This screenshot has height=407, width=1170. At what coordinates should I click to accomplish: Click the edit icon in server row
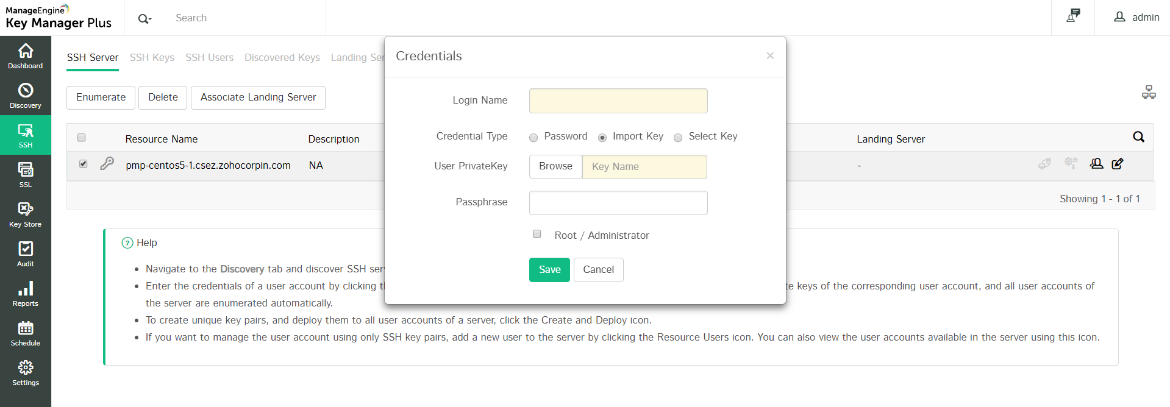click(1118, 164)
